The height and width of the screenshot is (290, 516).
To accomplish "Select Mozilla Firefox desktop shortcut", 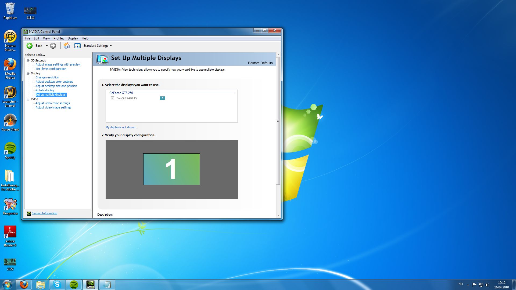I will (x=10, y=69).
